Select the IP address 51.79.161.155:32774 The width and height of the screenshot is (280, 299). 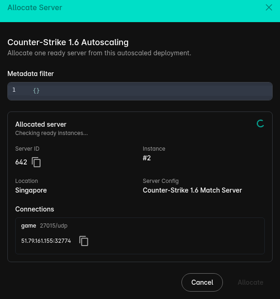pyautogui.click(x=46, y=241)
